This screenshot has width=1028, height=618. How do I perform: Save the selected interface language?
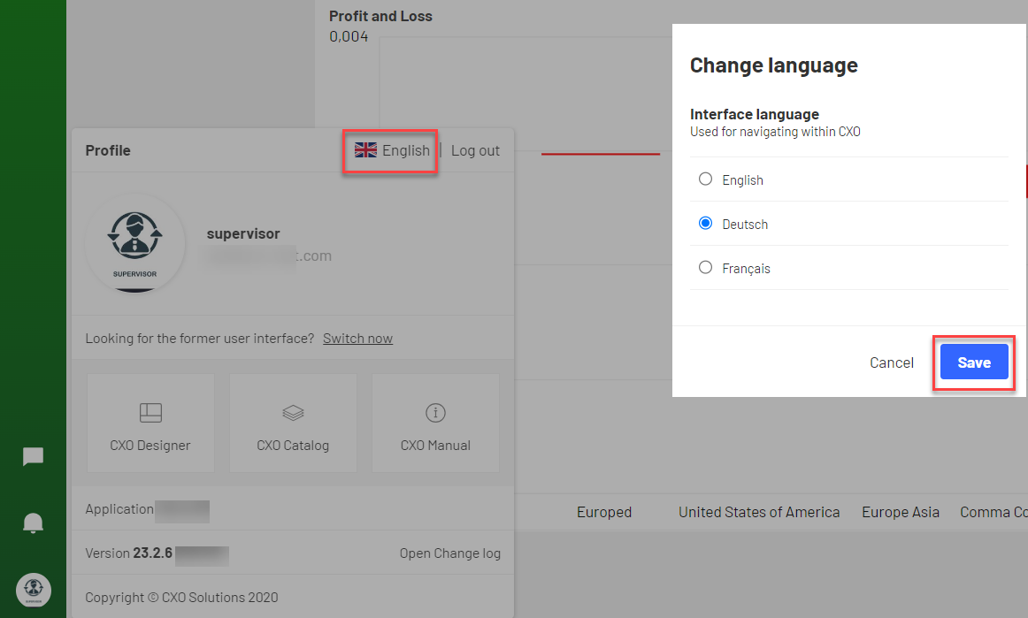[973, 362]
